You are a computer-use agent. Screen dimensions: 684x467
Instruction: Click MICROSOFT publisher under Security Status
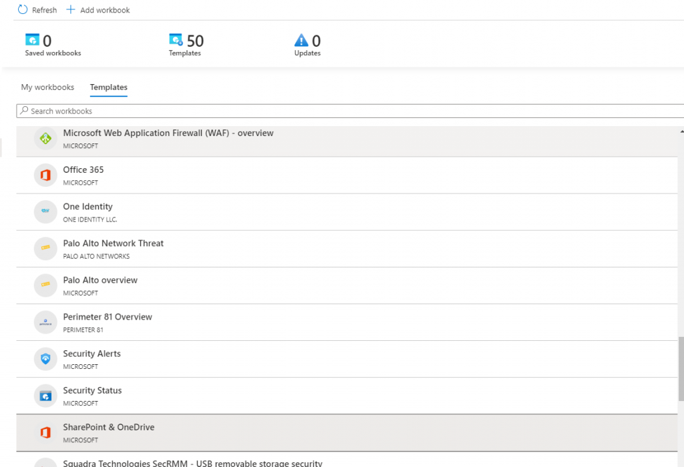81,404
